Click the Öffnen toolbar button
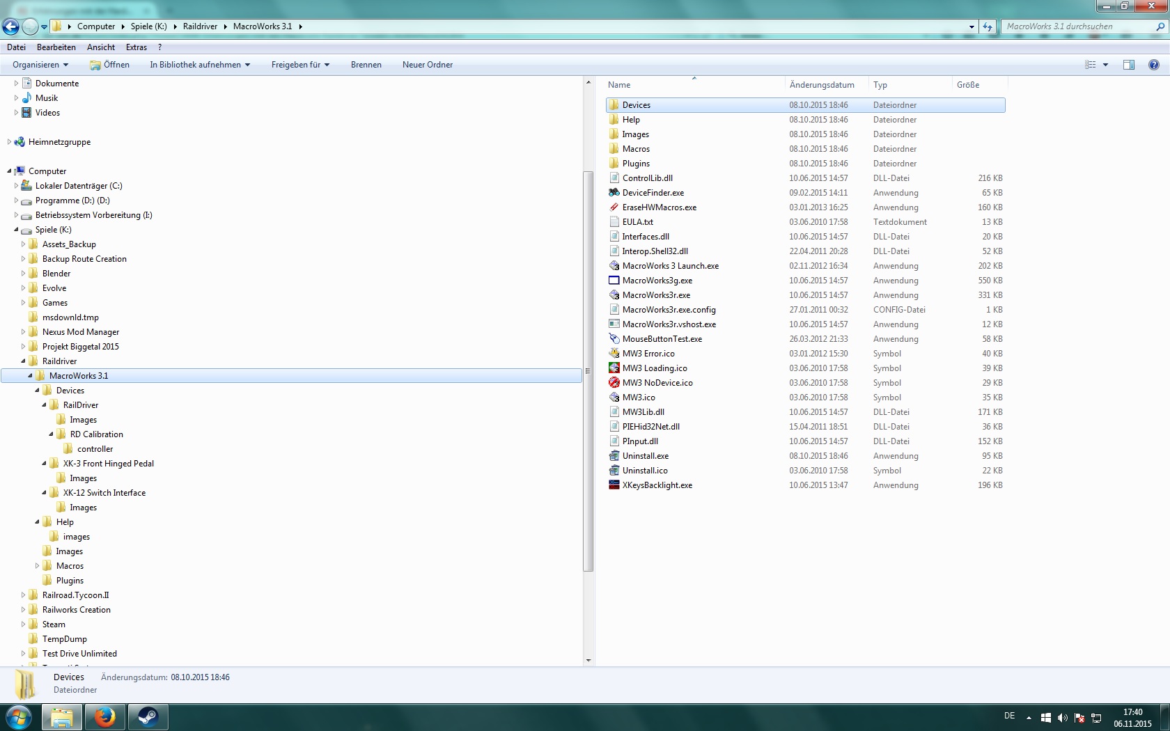 tap(110, 65)
